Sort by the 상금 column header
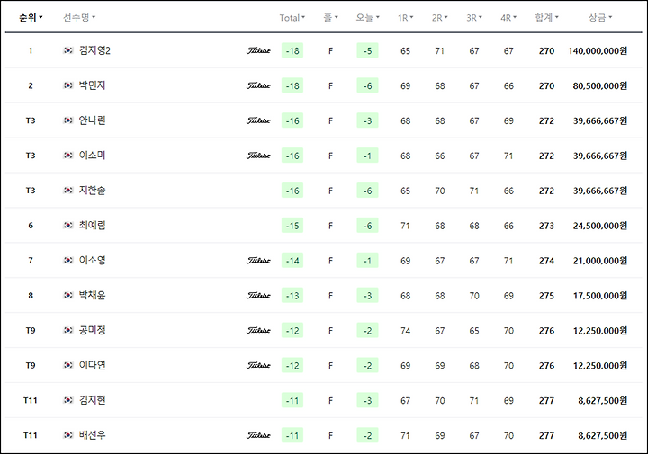This screenshot has width=648, height=454. [x=600, y=17]
